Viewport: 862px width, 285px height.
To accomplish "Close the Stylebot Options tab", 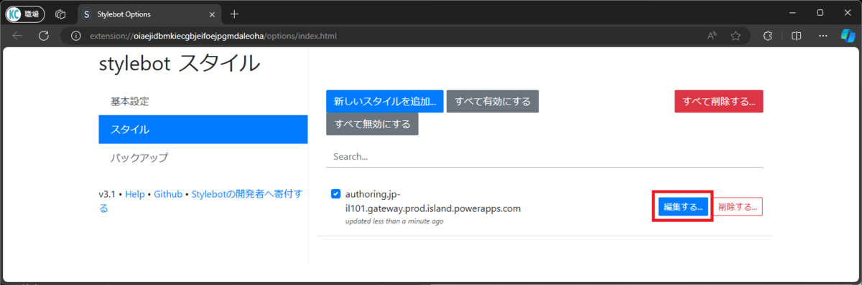I will tap(211, 14).
